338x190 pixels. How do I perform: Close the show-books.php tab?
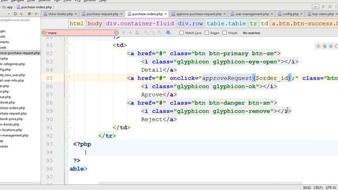(x=76, y=14)
